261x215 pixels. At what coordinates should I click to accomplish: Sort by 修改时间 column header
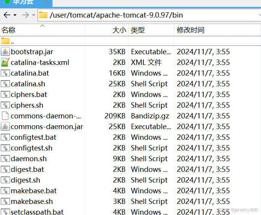point(217,30)
